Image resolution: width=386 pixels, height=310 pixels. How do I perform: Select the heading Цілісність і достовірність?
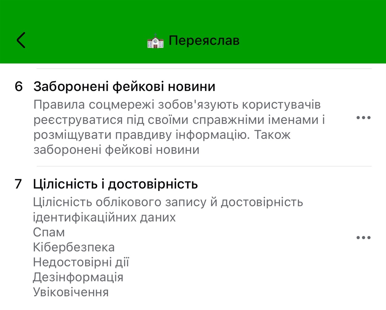coord(115,184)
